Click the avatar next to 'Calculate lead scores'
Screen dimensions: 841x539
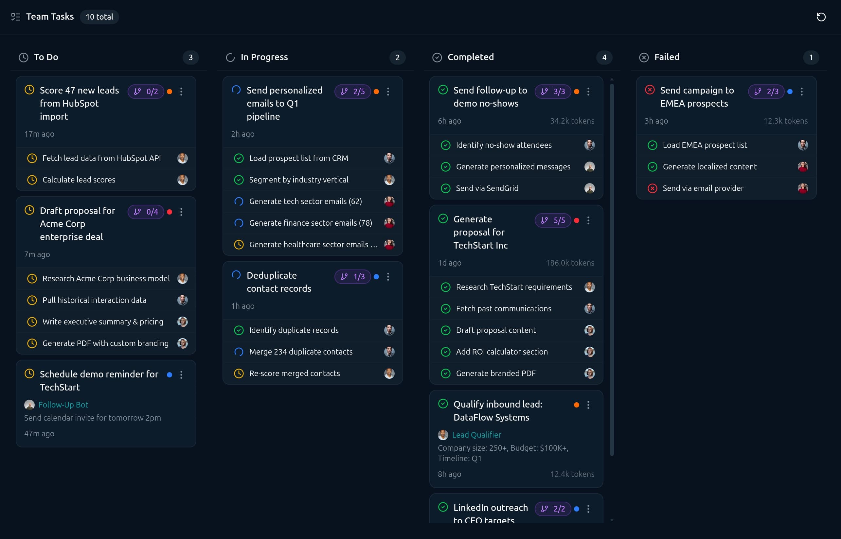tap(182, 180)
